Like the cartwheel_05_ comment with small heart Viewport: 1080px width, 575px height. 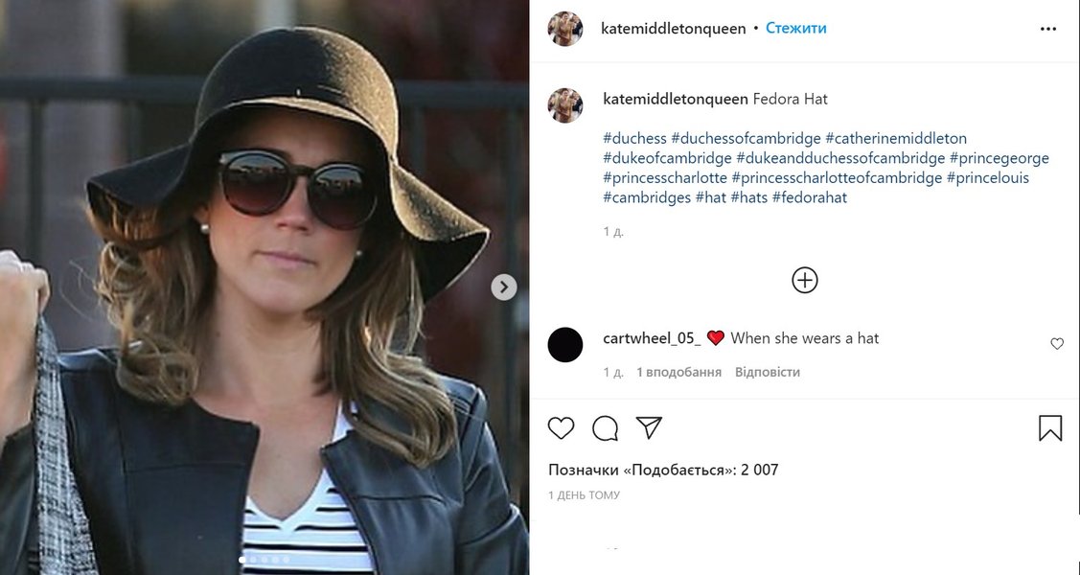pos(1057,344)
